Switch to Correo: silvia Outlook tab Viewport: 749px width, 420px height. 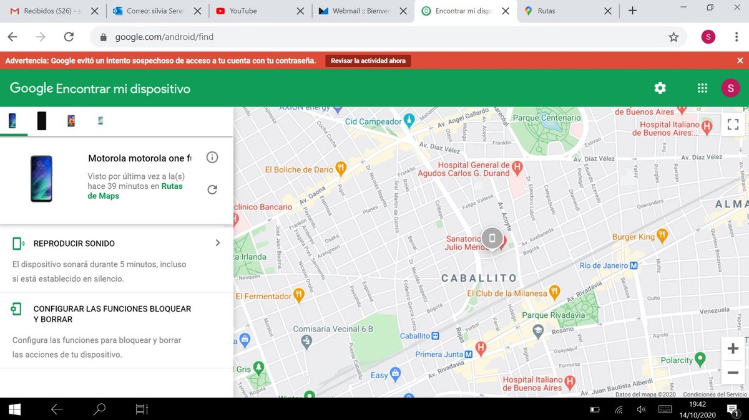point(155,11)
